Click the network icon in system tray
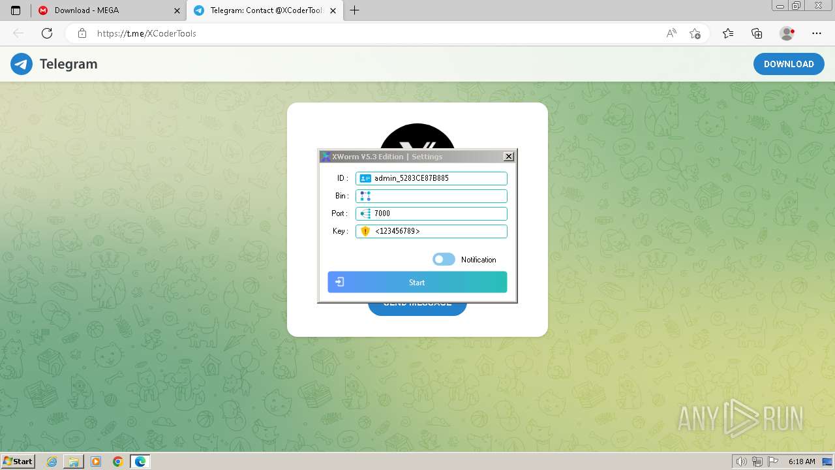This screenshot has width=835, height=470. coord(757,462)
